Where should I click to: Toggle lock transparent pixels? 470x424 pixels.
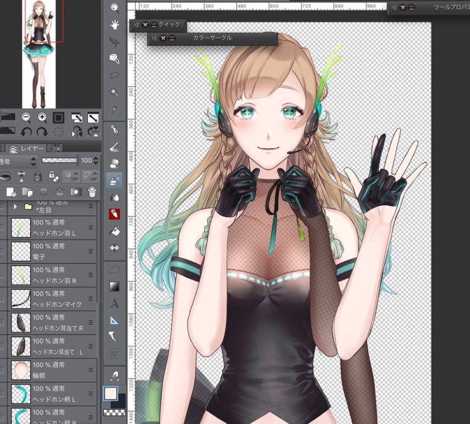click(x=53, y=176)
